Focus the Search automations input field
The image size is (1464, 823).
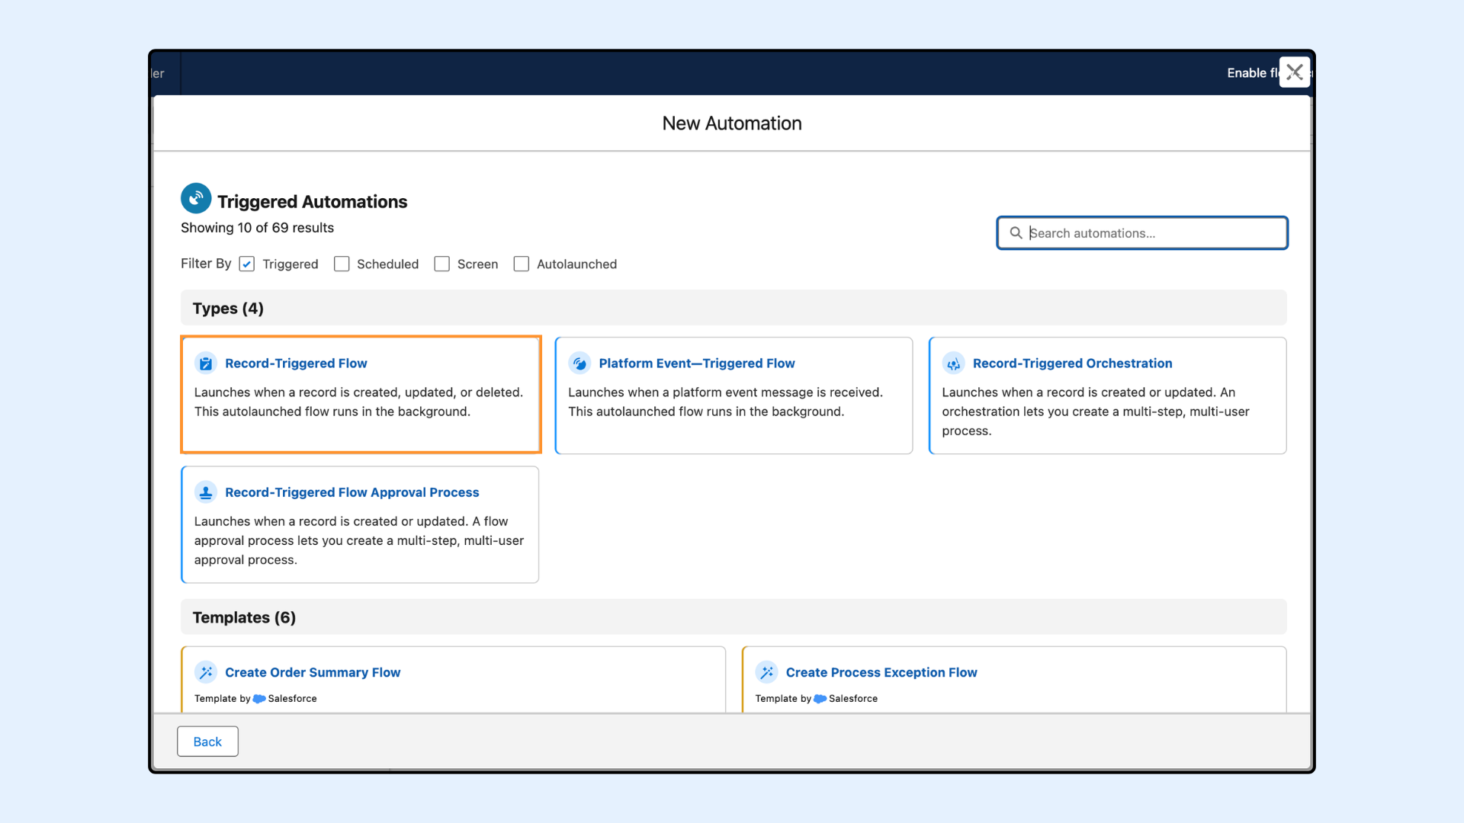click(1151, 233)
